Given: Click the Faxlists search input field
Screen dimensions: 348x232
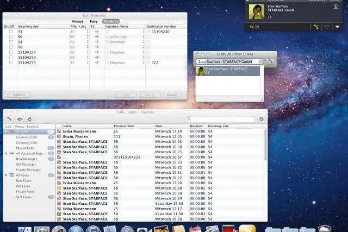Looking at the screenshot, I should [x=222, y=119].
